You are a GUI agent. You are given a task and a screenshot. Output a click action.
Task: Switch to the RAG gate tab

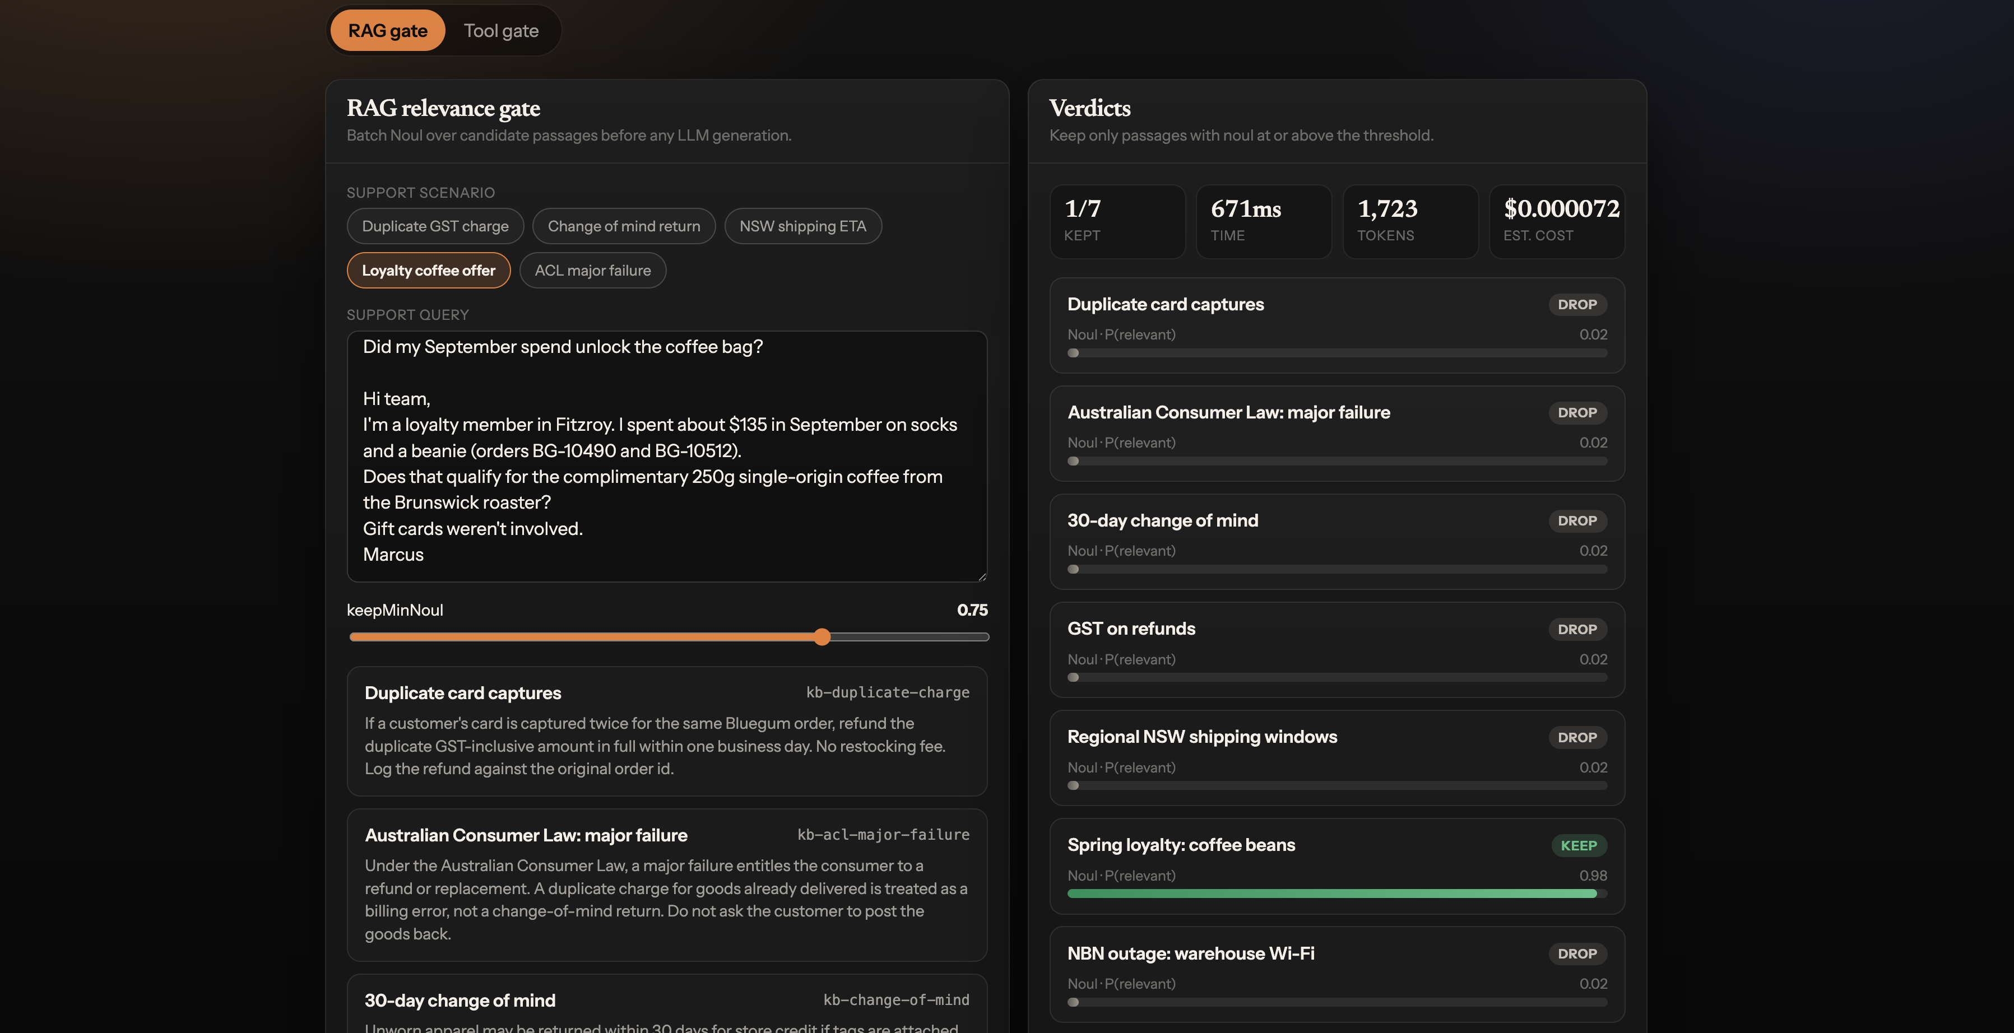387,30
